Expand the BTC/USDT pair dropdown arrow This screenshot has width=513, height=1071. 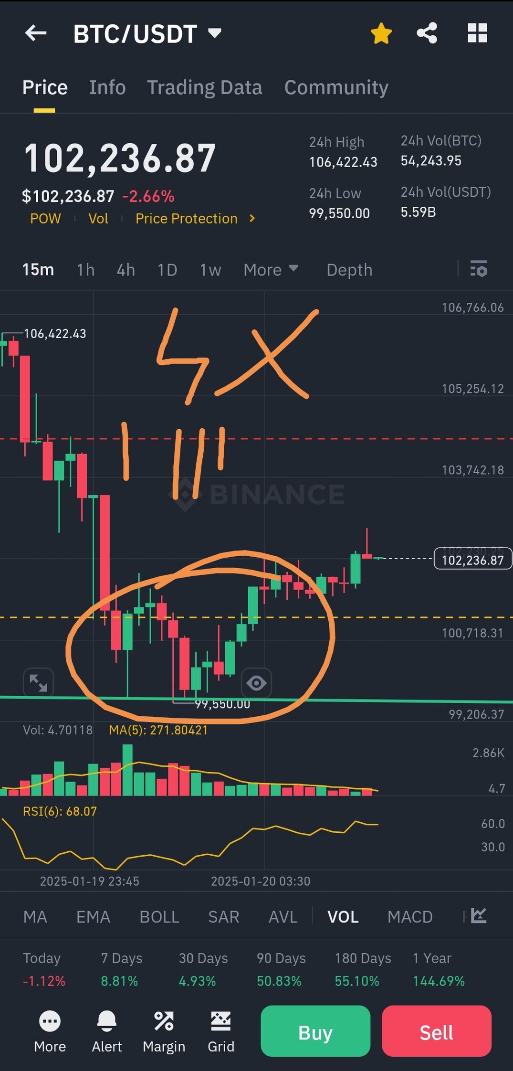click(x=215, y=33)
